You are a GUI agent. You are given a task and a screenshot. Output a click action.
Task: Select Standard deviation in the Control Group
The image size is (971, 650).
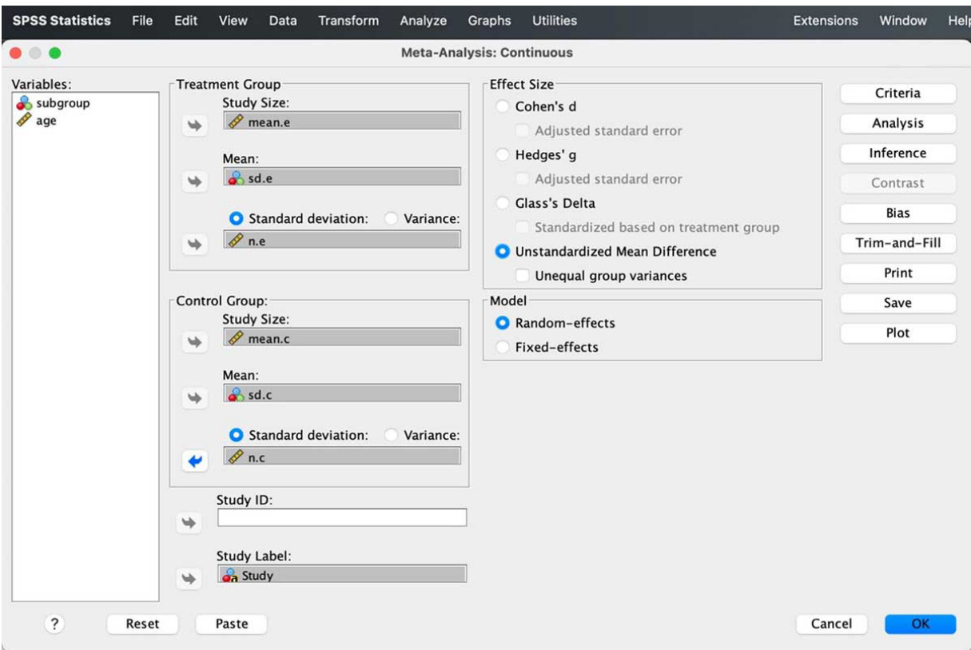236,436
